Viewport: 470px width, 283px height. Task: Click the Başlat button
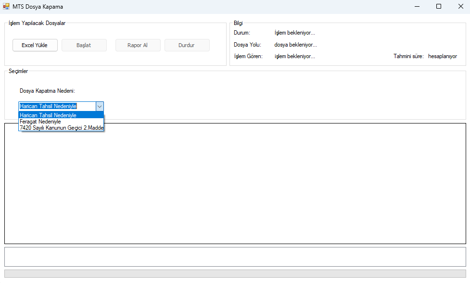[84, 45]
